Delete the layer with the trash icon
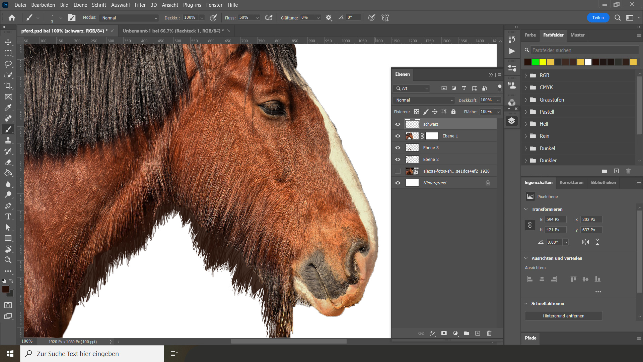The height and width of the screenshot is (362, 643). tap(489, 333)
